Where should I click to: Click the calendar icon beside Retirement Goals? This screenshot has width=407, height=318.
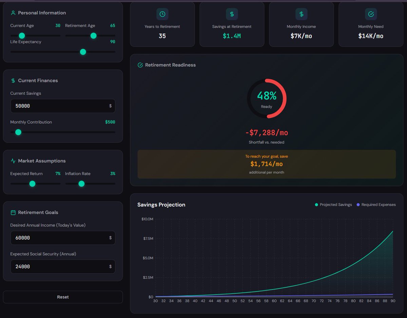coord(13,213)
